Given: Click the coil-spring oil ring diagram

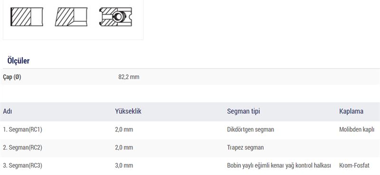Looking at the screenshot, I should click(115, 17).
